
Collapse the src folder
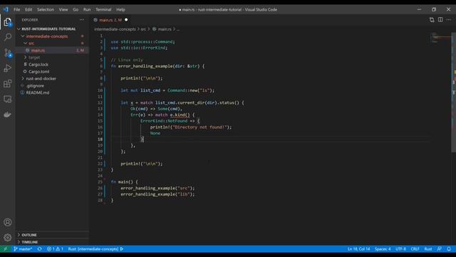pos(31,44)
